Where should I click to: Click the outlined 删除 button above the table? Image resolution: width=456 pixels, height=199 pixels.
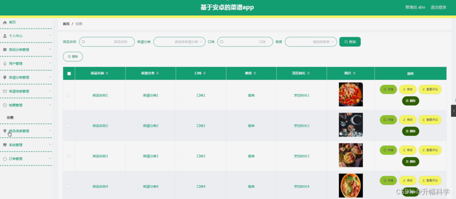click(x=73, y=57)
